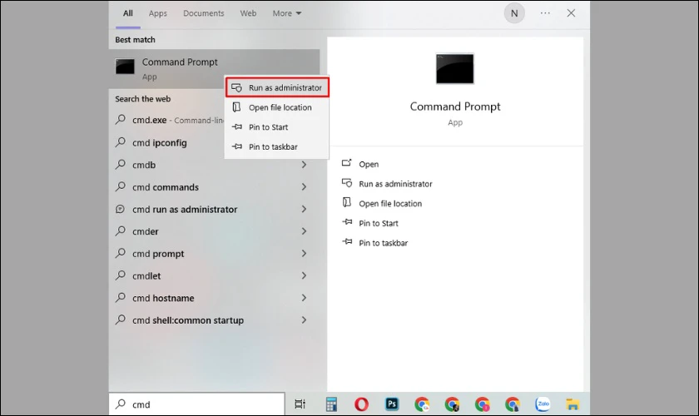Click Run as administrator in the right pane
699x416 pixels.
395,184
